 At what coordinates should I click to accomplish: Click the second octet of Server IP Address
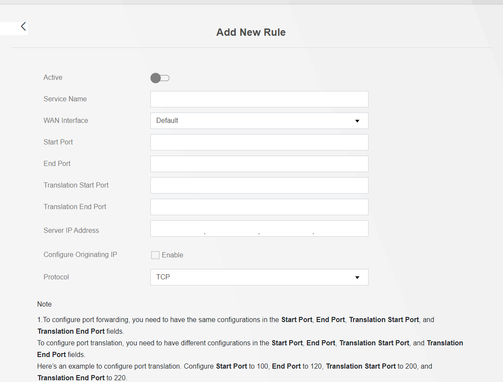[x=232, y=229]
